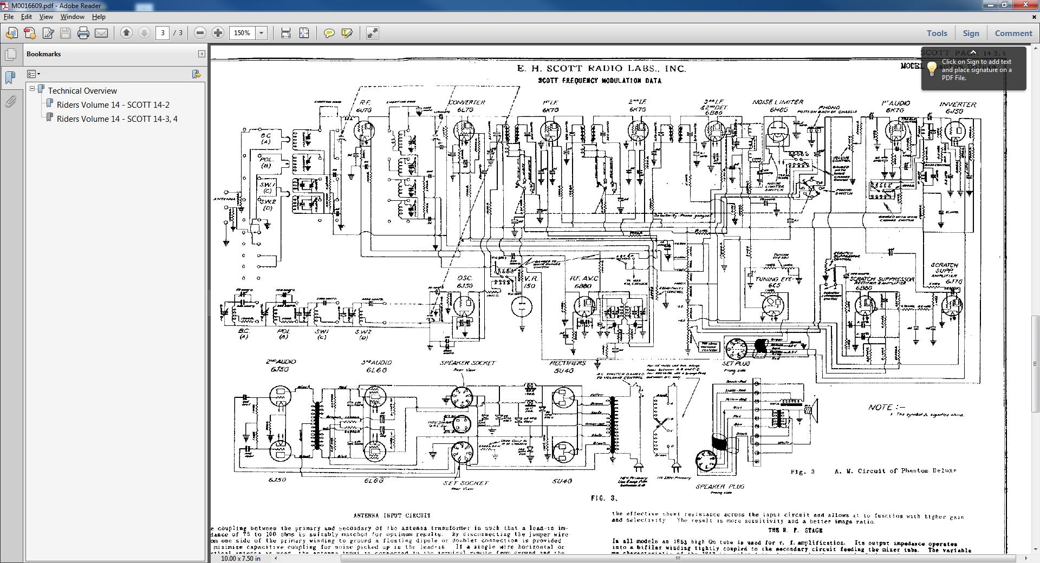
Task: Open the Sign pane
Action: pyautogui.click(x=971, y=33)
